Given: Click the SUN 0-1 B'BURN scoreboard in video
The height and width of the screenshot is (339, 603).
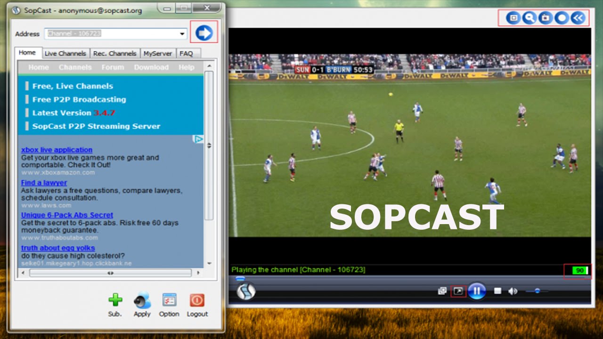Looking at the screenshot, I should [x=334, y=70].
